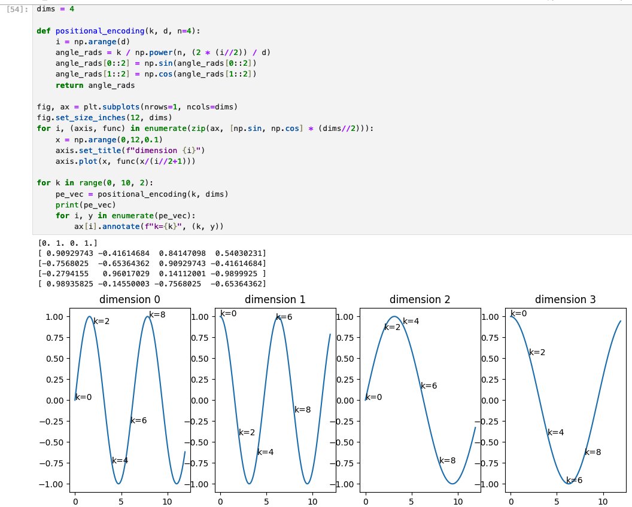This screenshot has width=632, height=507.
Task: Click output row '[0. 1. 0. 1.]'
Action: [x=68, y=243]
